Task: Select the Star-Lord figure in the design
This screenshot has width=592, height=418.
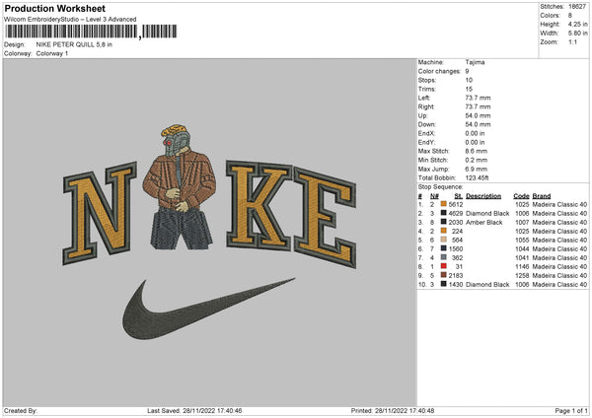Action: [x=180, y=187]
